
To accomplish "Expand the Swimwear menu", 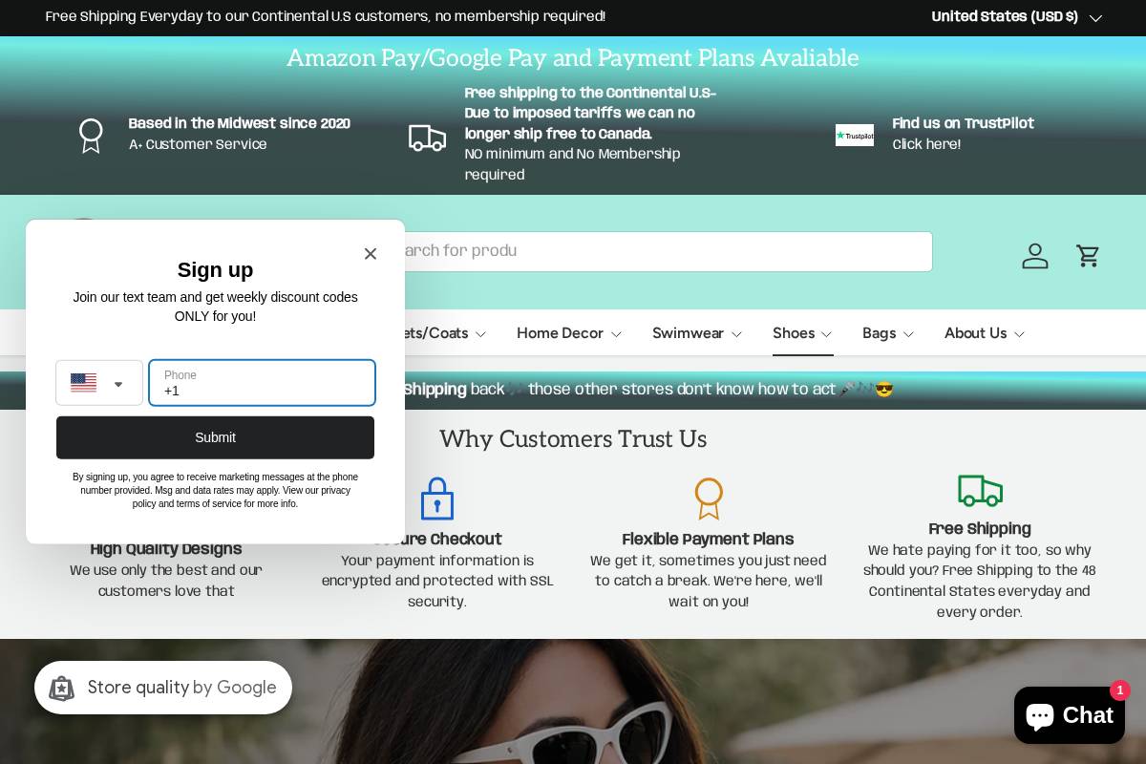I will click(697, 333).
